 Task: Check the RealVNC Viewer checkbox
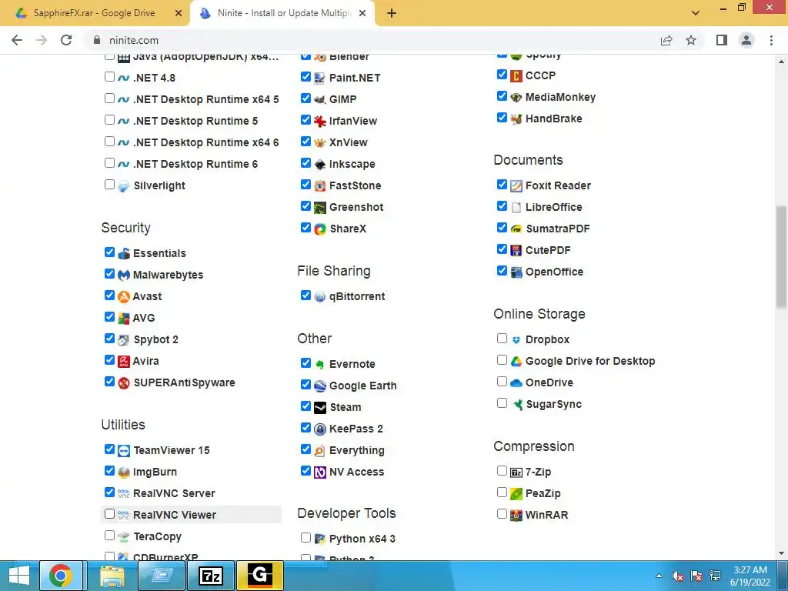(x=109, y=513)
